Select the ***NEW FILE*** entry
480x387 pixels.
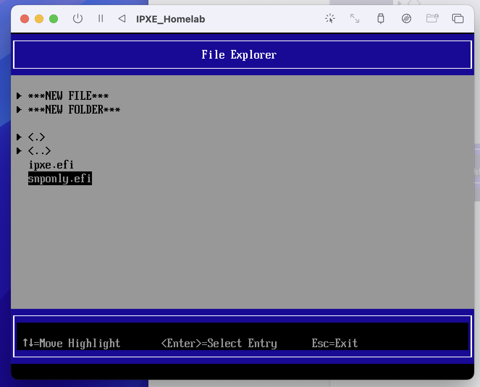68,96
